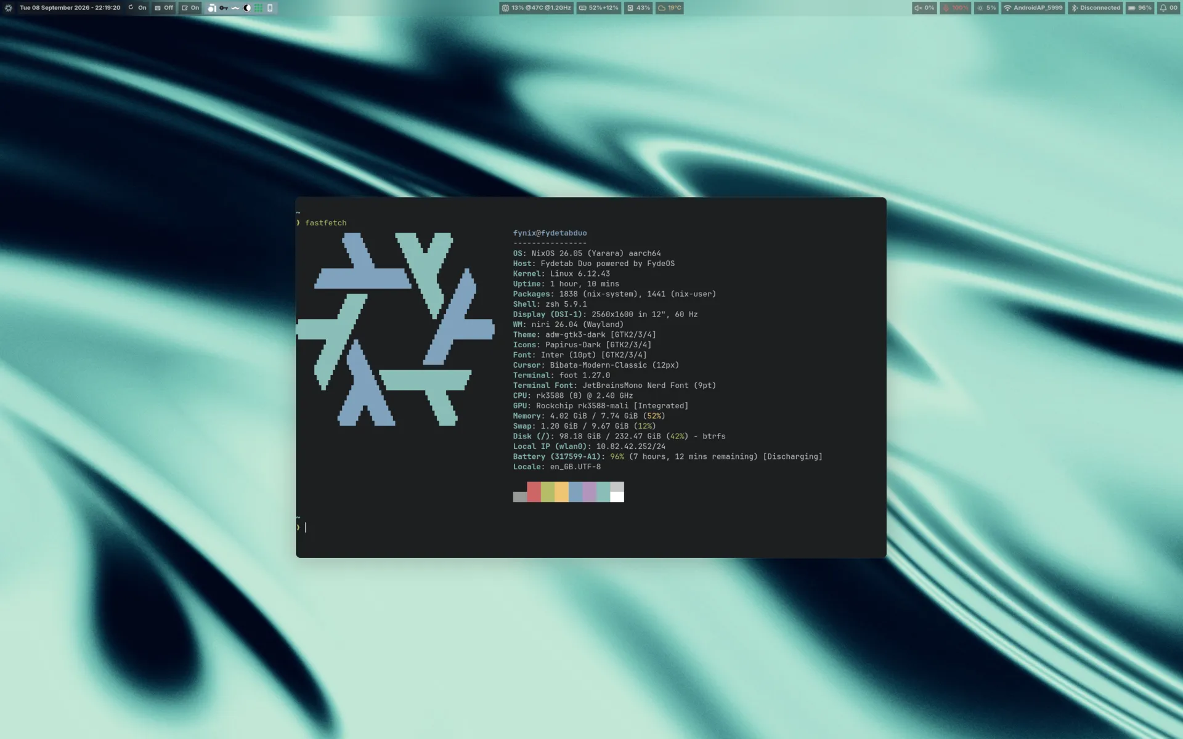1183x739 pixels.
Task: Click the brightness module showing 5%
Action: (986, 8)
